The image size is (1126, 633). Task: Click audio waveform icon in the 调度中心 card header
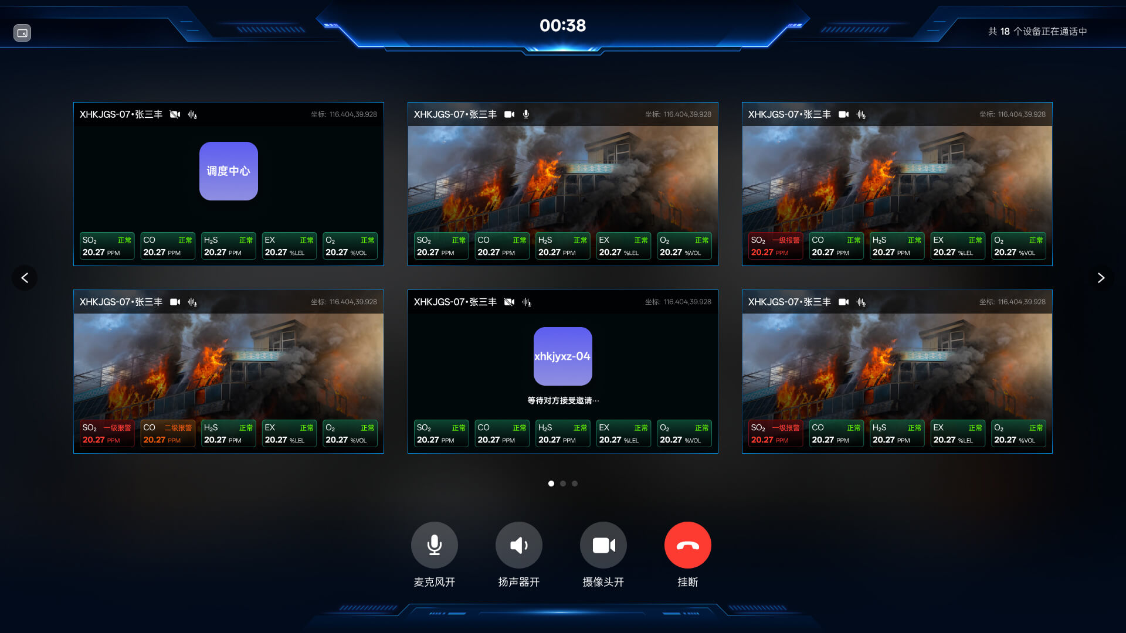192,114
